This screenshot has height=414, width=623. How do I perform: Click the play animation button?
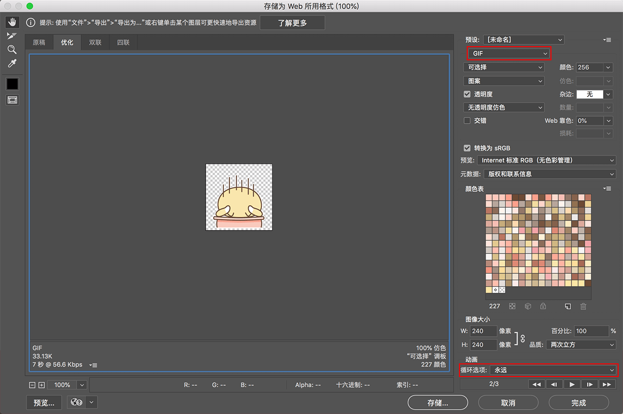[x=572, y=384]
